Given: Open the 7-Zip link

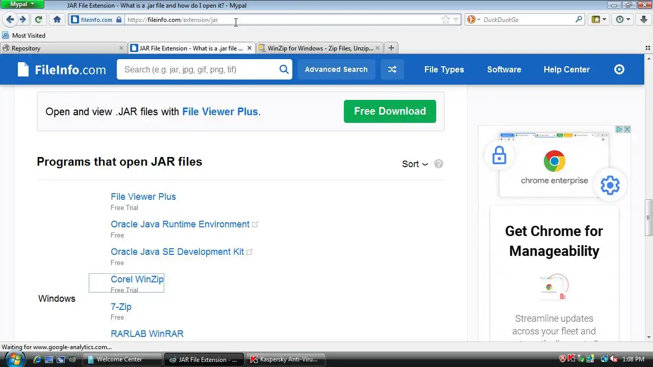Looking at the screenshot, I should (x=121, y=307).
